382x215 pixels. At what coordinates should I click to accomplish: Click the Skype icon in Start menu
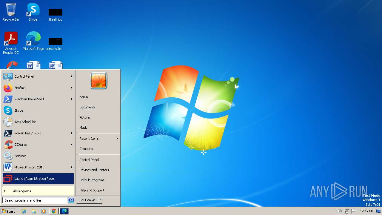[8, 110]
